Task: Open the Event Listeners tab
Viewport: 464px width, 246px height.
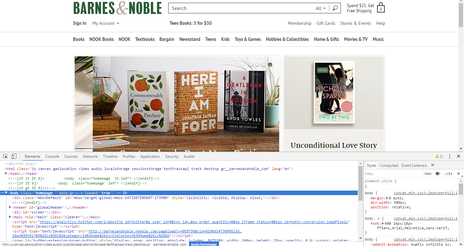Action: (x=414, y=165)
